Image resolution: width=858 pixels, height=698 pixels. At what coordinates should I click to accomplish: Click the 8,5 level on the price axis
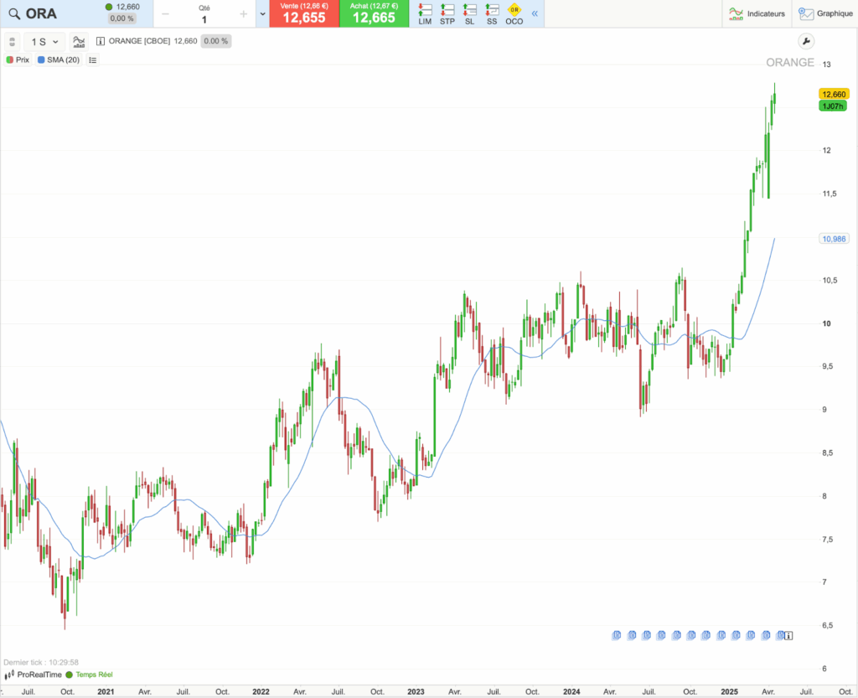point(828,453)
